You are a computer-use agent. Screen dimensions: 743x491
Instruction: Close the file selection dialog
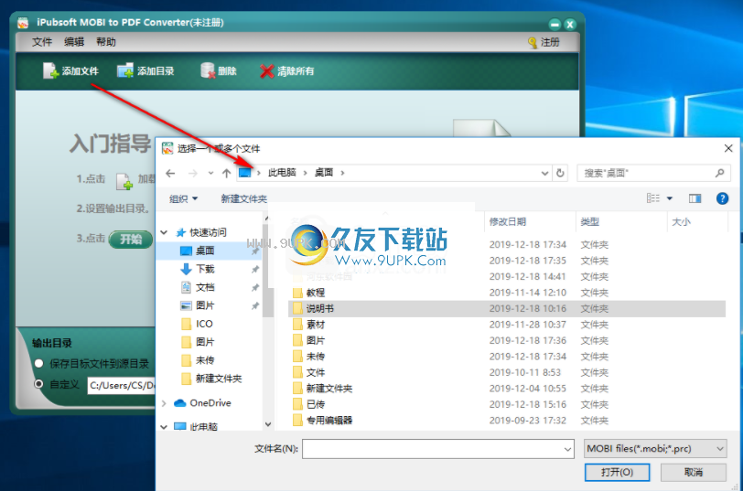click(728, 148)
